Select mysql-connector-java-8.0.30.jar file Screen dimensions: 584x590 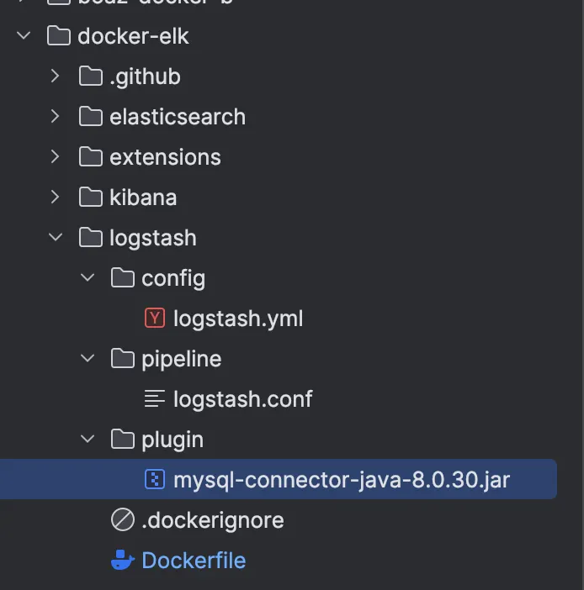coord(342,480)
